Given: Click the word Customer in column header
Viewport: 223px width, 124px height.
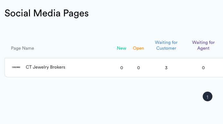Looking at the screenshot, I should tap(166, 48).
